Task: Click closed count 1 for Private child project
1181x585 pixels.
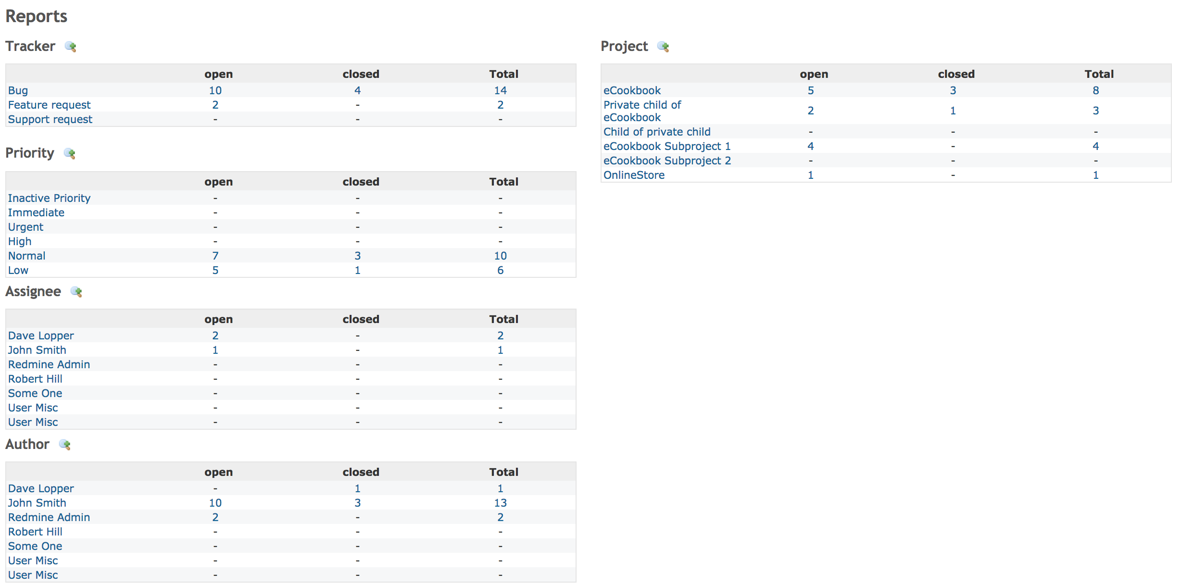Action: pyautogui.click(x=953, y=111)
